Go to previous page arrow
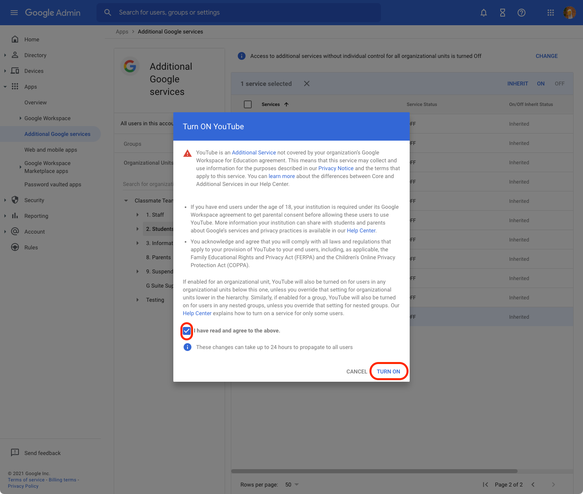The width and height of the screenshot is (583, 494). 533,485
